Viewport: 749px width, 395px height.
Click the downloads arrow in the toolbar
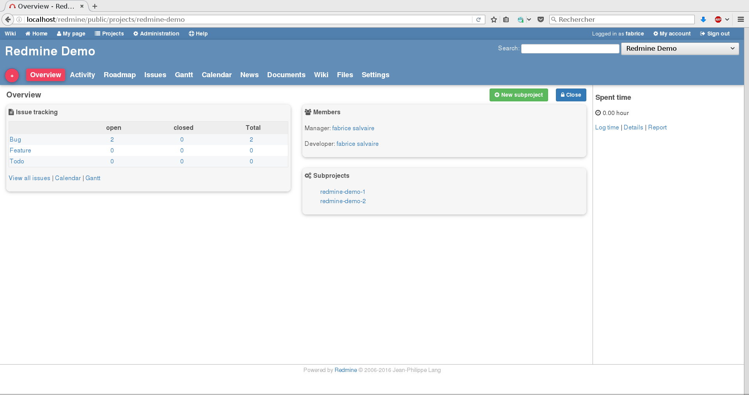[x=703, y=19]
